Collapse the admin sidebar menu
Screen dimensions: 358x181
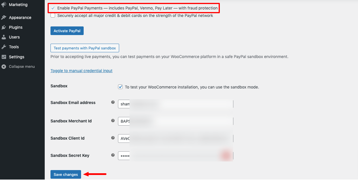pyautogui.click(x=22, y=67)
